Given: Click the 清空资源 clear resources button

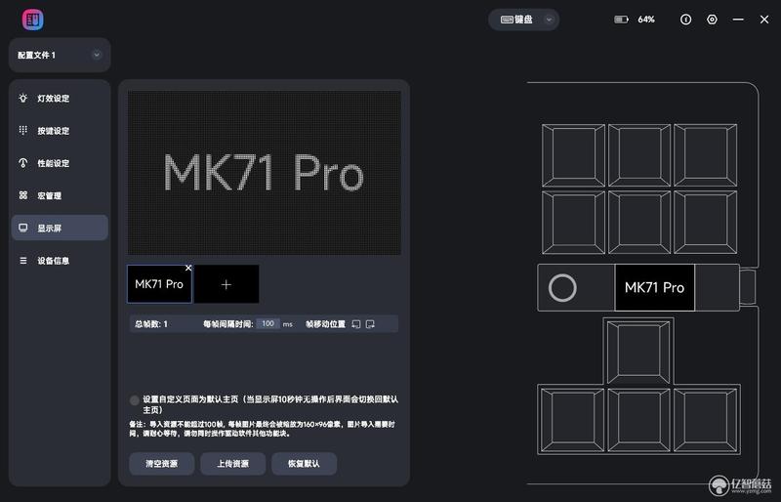Looking at the screenshot, I should click(161, 464).
